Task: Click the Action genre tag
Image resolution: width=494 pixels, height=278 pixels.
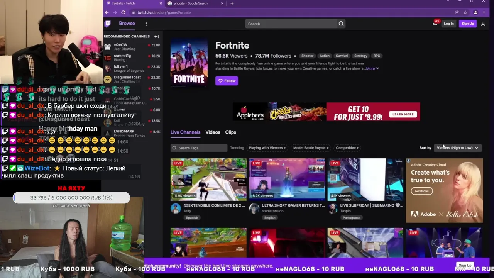Action: coord(325,56)
